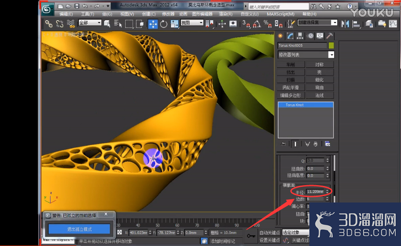Activate Select and Rotate tool
The width and height of the screenshot is (401, 246).
tap(164, 24)
